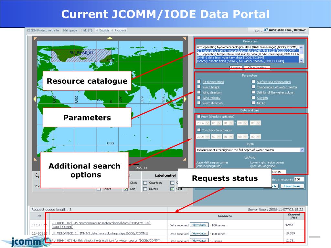Click the Temperature of water column link
Screen dimensions: 331x248
277,87
